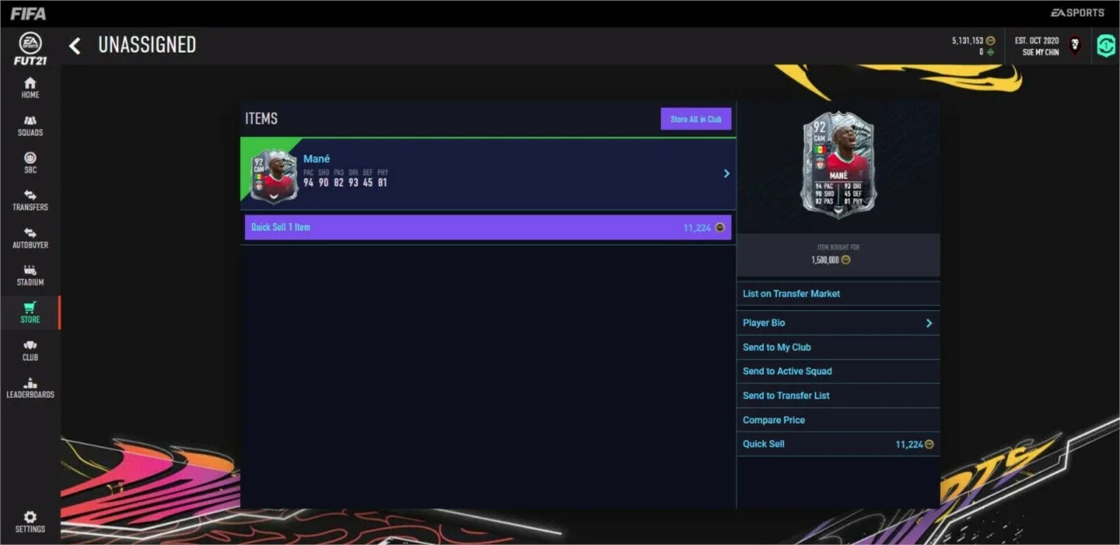Open the Transfers section

(30, 200)
